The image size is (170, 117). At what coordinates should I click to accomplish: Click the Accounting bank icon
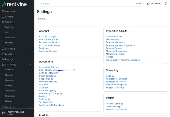coord(3,65)
